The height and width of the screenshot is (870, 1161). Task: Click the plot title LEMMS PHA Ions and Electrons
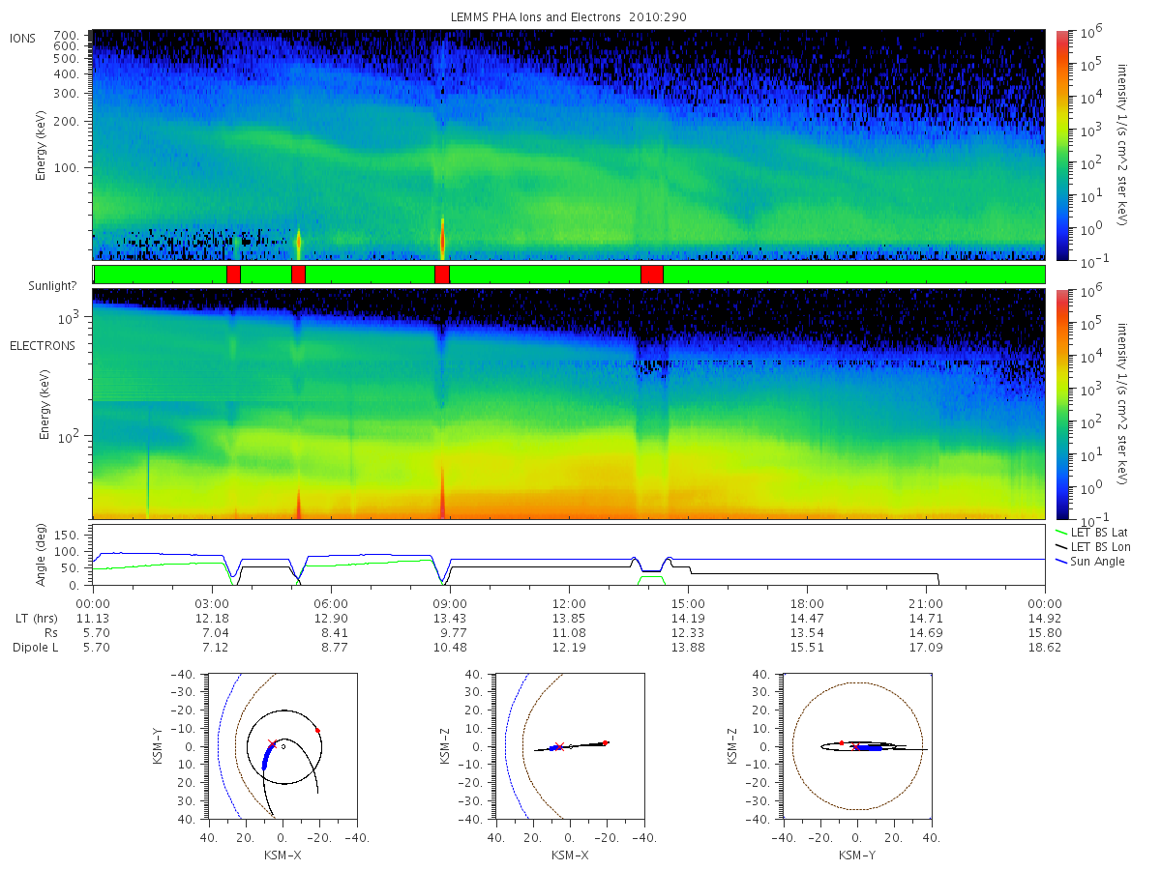(570, 17)
